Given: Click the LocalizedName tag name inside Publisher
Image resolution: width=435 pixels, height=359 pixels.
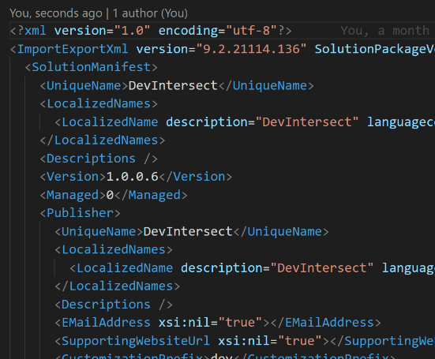Looking at the screenshot, I should click(125, 268).
